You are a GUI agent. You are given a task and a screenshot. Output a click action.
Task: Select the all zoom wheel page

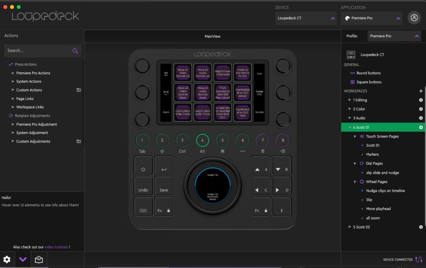(373, 218)
